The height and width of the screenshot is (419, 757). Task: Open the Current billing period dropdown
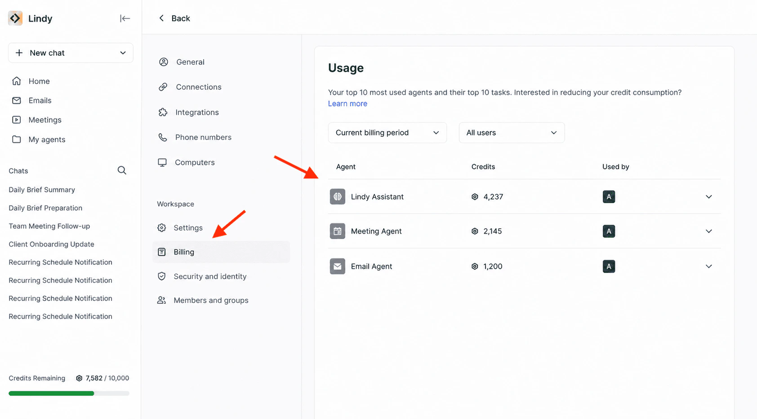point(387,133)
